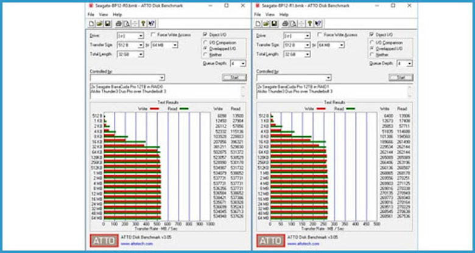
Task: Click the Save disk icon in R0 window
Action: [108, 24]
